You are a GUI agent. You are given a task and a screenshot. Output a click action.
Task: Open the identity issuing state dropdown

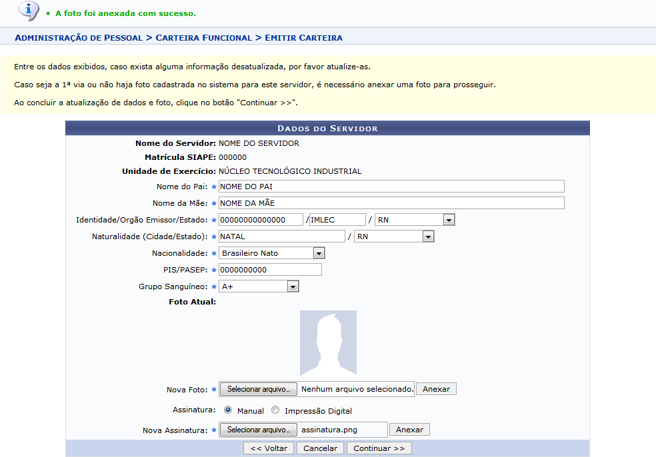(x=415, y=220)
